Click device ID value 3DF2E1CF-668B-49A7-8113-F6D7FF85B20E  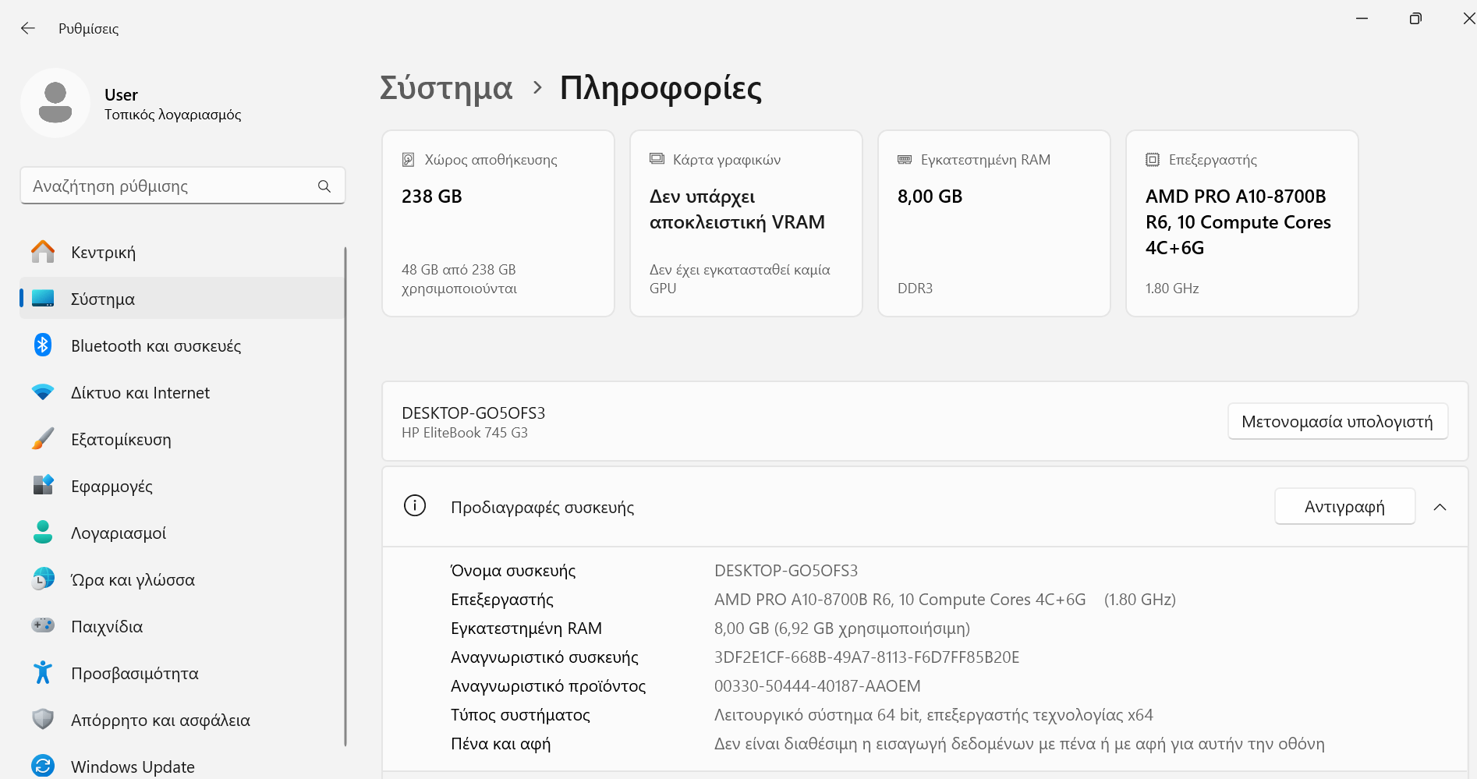[866, 657]
